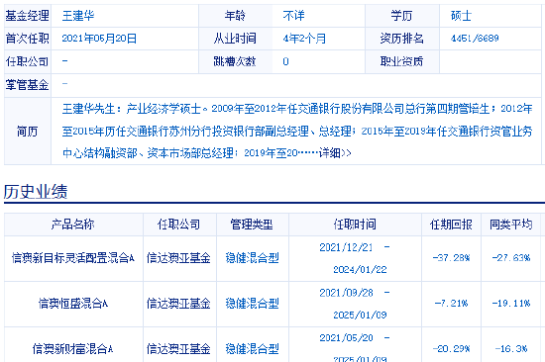Screen dimensions: 545x362
Task: Select the tenure end date 2024/01/22
Action: click(x=360, y=269)
